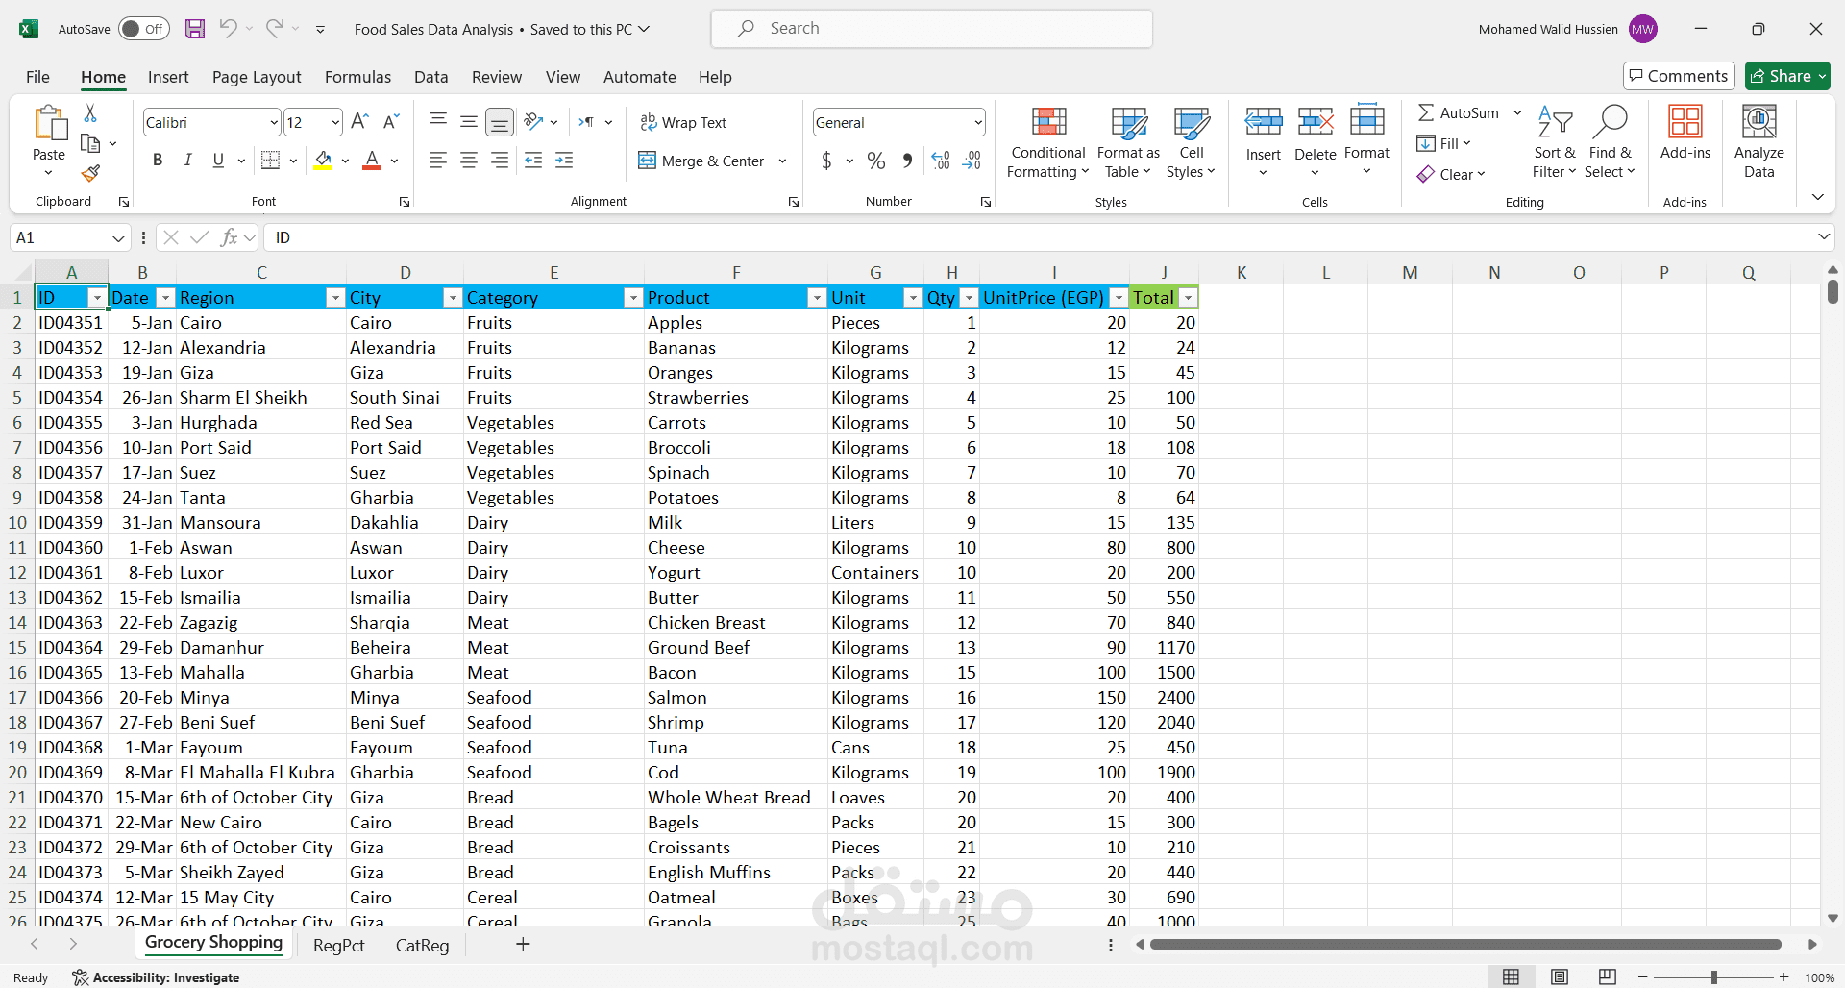Click the Cut scissors icon
The width and height of the screenshot is (1845, 988).
coord(90,113)
